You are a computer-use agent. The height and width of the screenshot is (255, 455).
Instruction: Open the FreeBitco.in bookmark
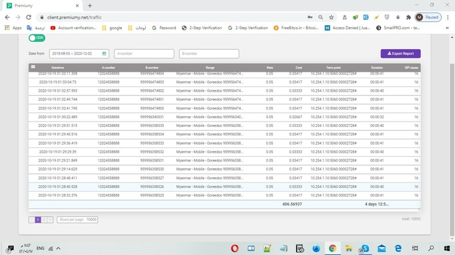pyautogui.click(x=296, y=28)
